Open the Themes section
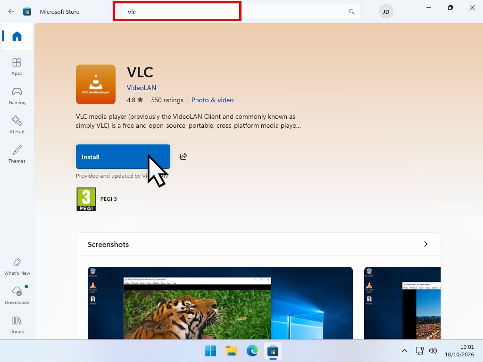 pos(17,154)
